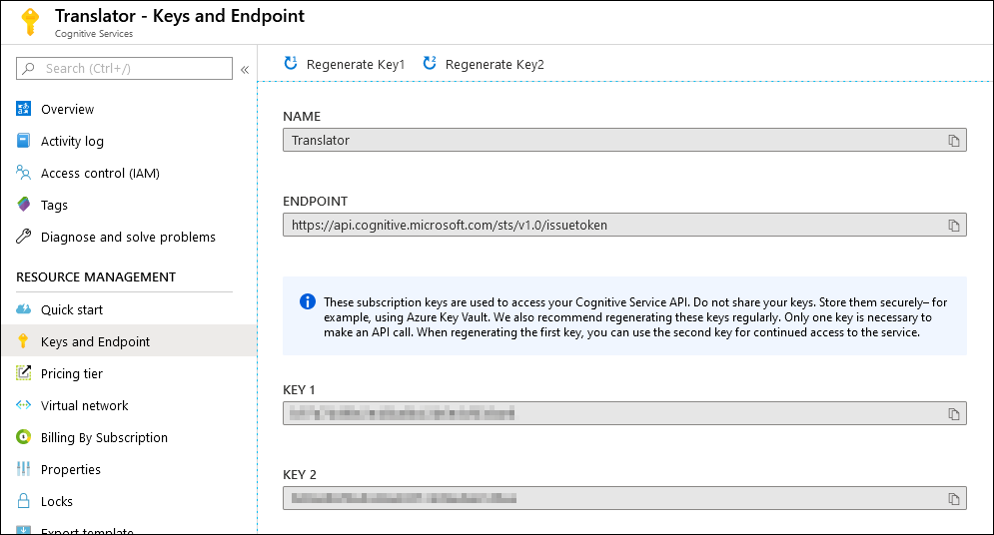Focus the Search (Ctrl+/) box
Viewport: 994px width, 535px height.
coord(130,69)
